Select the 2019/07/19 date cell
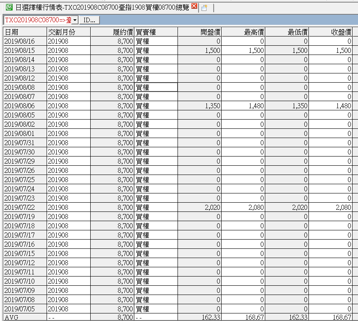This screenshot has height=321, width=358. 25,217
